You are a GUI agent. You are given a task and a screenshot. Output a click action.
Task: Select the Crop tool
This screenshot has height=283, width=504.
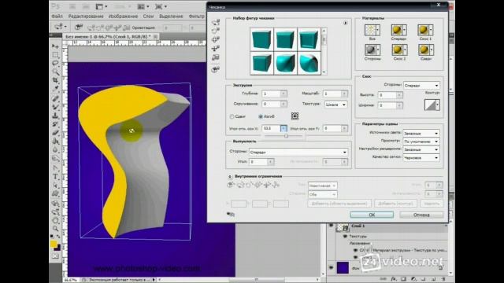click(56, 80)
